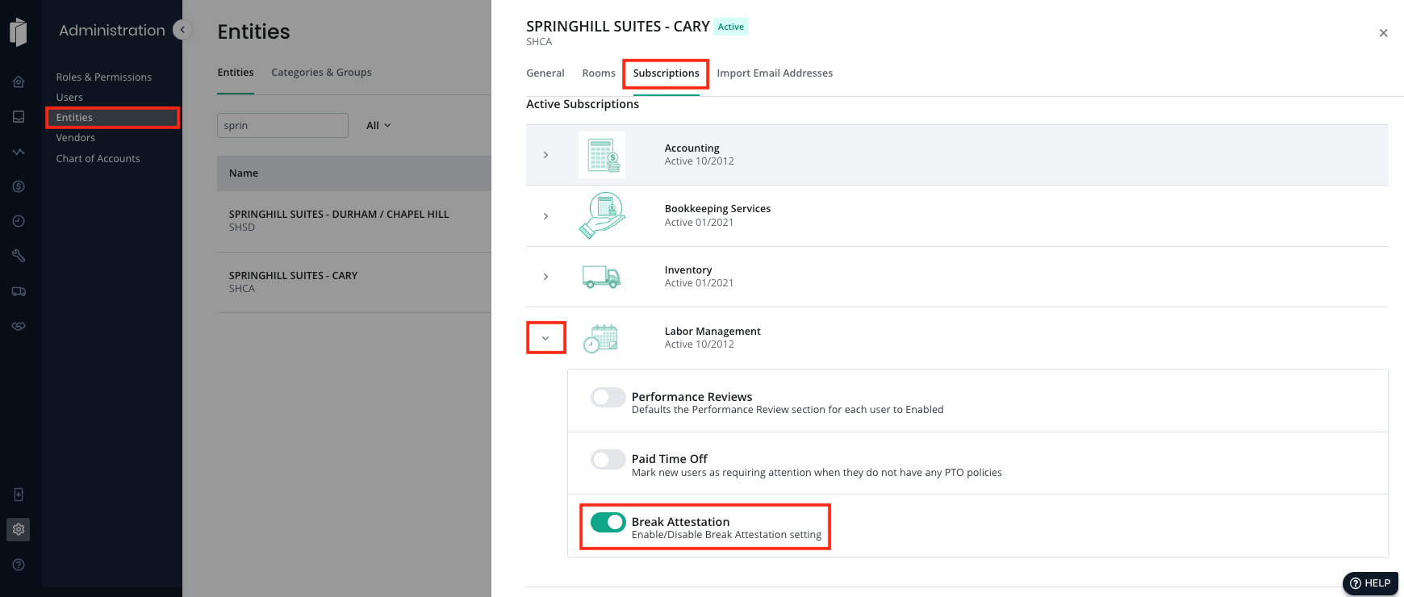This screenshot has height=597, width=1404.
Task: Click the Bookkeeping Services subscription name
Action: (x=717, y=209)
